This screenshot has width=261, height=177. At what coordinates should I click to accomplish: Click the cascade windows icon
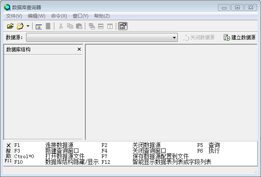(x=92, y=26)
